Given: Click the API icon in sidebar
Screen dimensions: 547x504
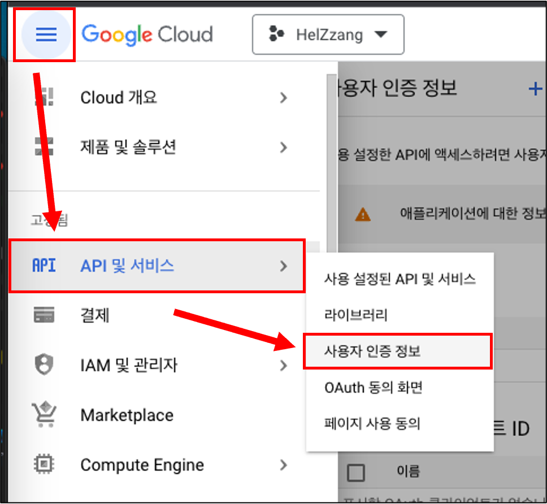Looking at the screenshot, I should pos(44,266).
